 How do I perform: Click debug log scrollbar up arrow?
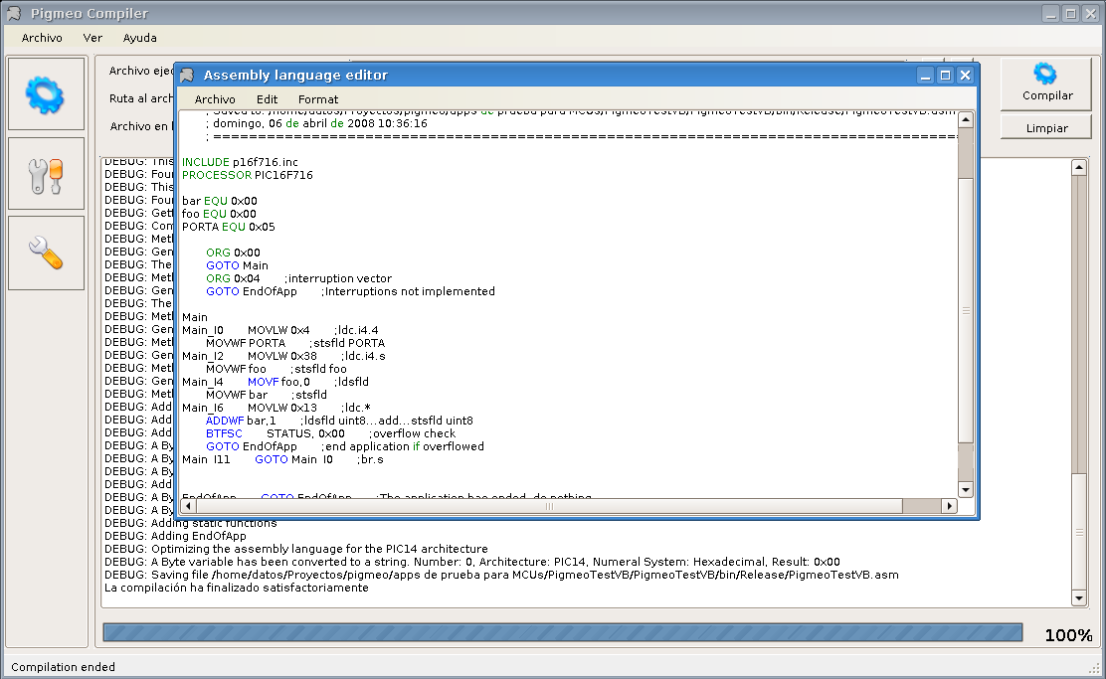pos(1078,167)
